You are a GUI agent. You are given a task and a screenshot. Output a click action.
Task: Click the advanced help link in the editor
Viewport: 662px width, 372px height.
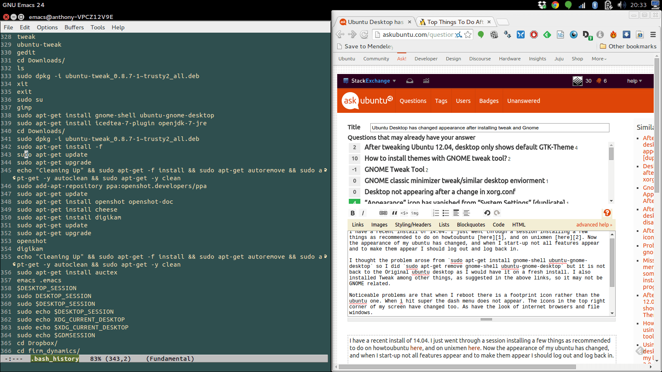(594, 225)
